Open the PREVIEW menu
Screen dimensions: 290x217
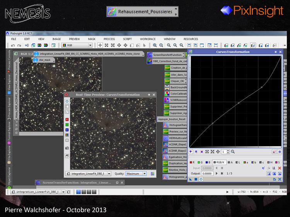click(74, 39)
